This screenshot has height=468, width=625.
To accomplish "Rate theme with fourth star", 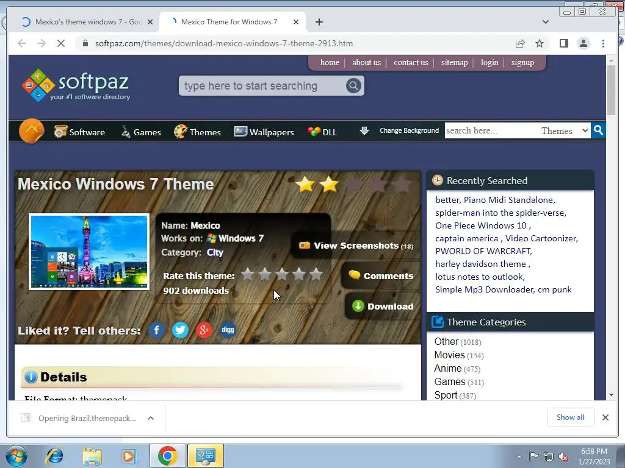I will tap(299, 274).
